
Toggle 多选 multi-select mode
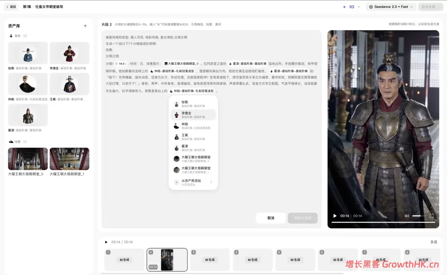[x=434, y=242]
